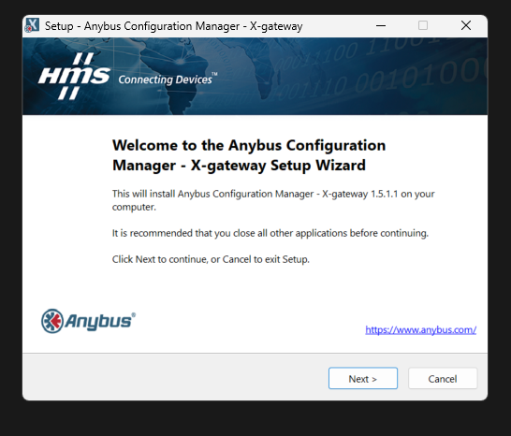Click the Next > button
Viewport: 511px width, 436px height.
click(x=363, y=378)
